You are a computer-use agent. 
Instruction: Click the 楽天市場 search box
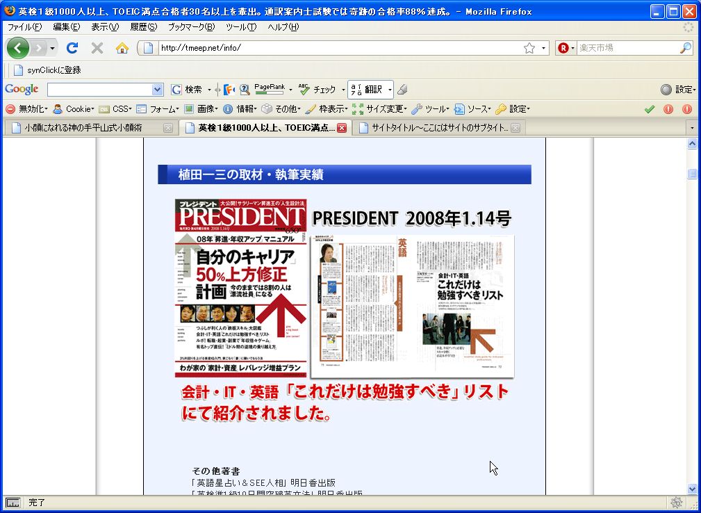[x=627, y=48]
